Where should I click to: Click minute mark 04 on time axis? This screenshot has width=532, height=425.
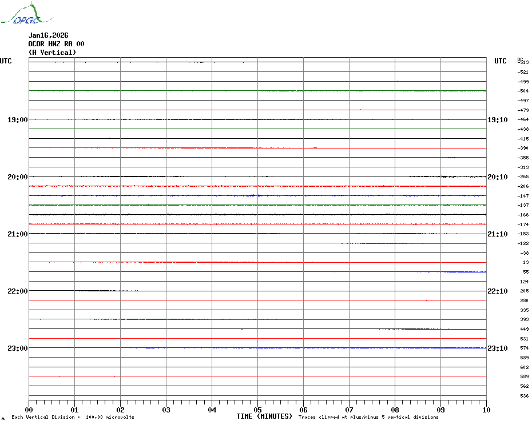[212, 410]
